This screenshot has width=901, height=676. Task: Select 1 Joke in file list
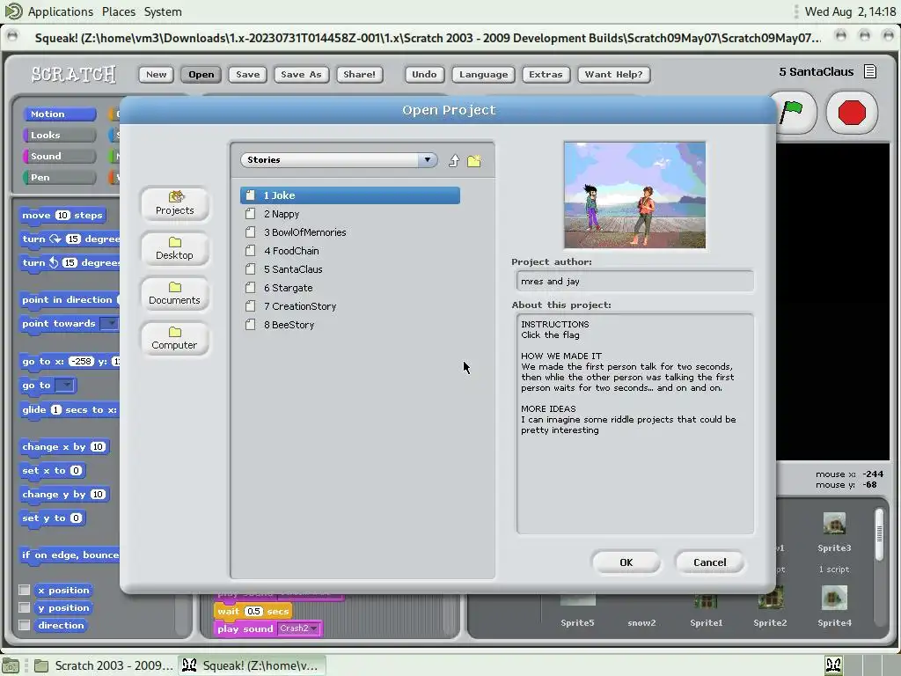[x=350, y=195]
